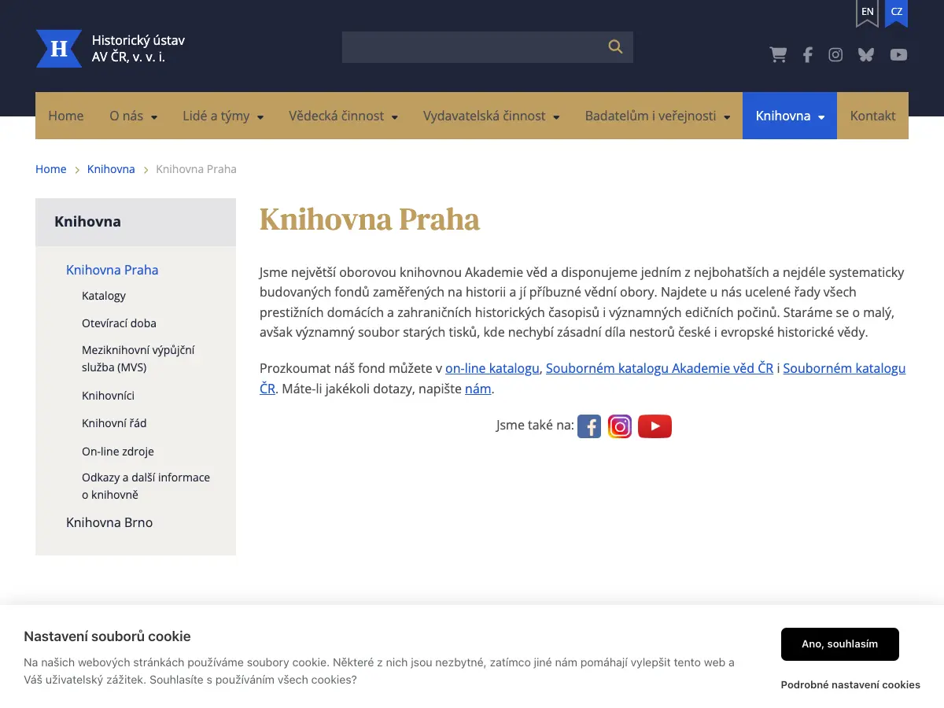Open the shopping cart icon
The image size is (944, 708).
coord(778,54)
